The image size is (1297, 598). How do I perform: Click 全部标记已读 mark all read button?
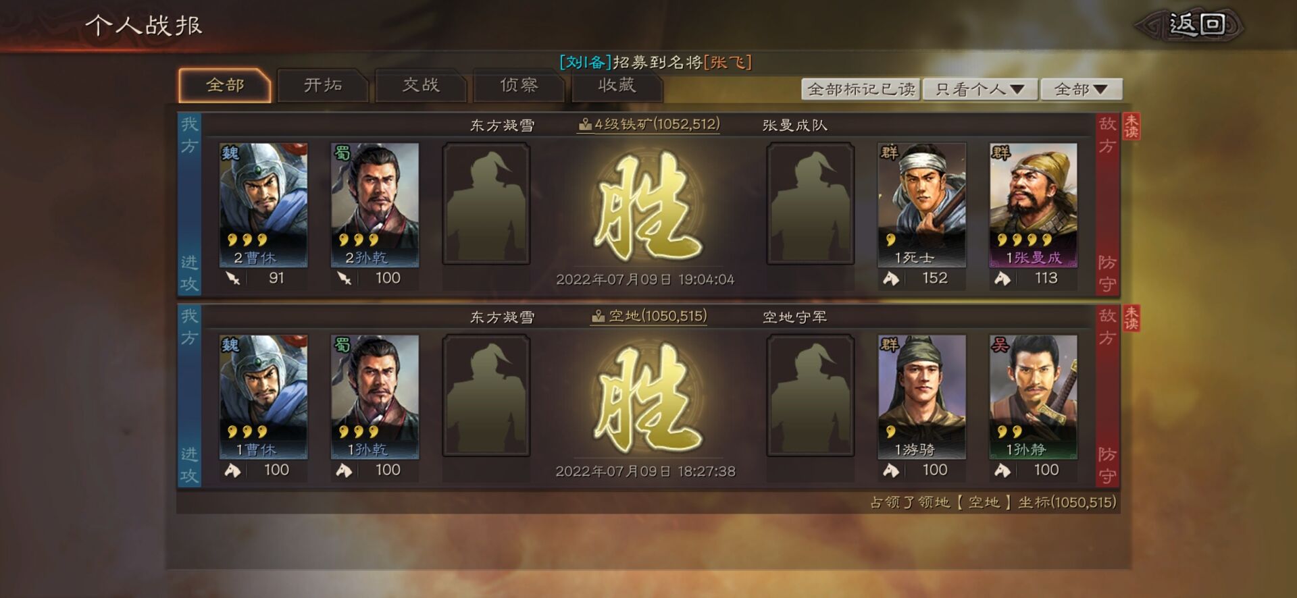tap(861, 89)
